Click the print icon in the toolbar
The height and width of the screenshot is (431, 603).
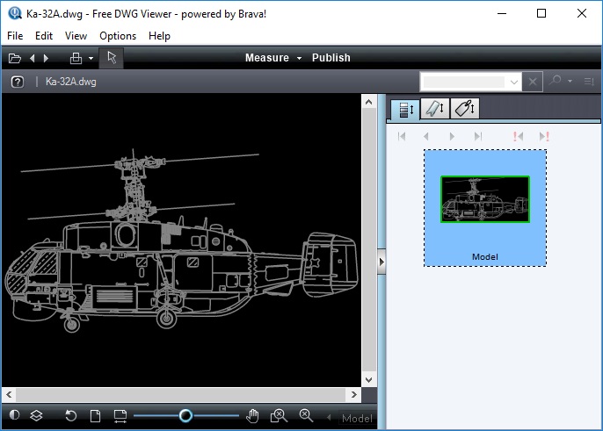point(76,59)
